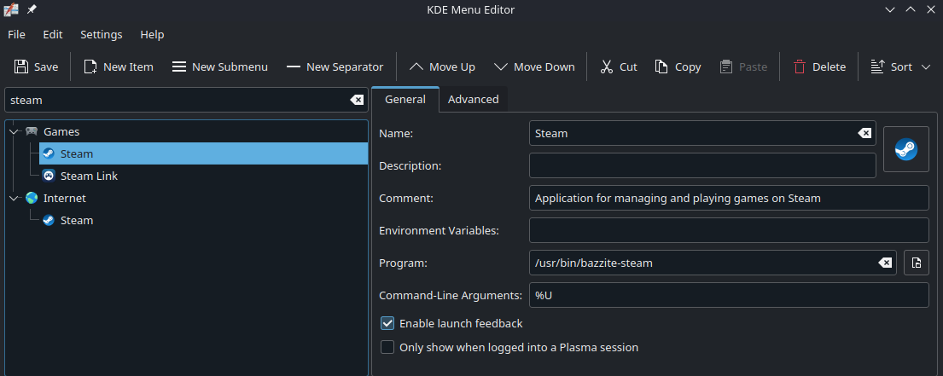Collapse the Internet tree category
This screenshot has width=943, height=376.
pos(14,198)
